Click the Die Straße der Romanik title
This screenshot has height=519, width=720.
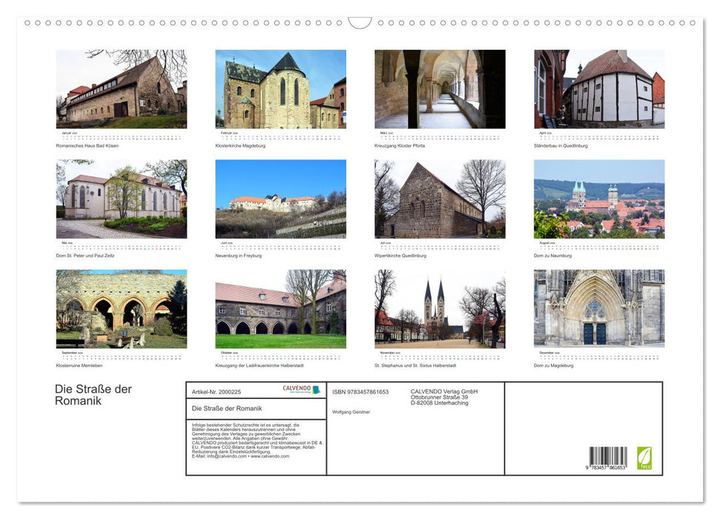(93, 394)
